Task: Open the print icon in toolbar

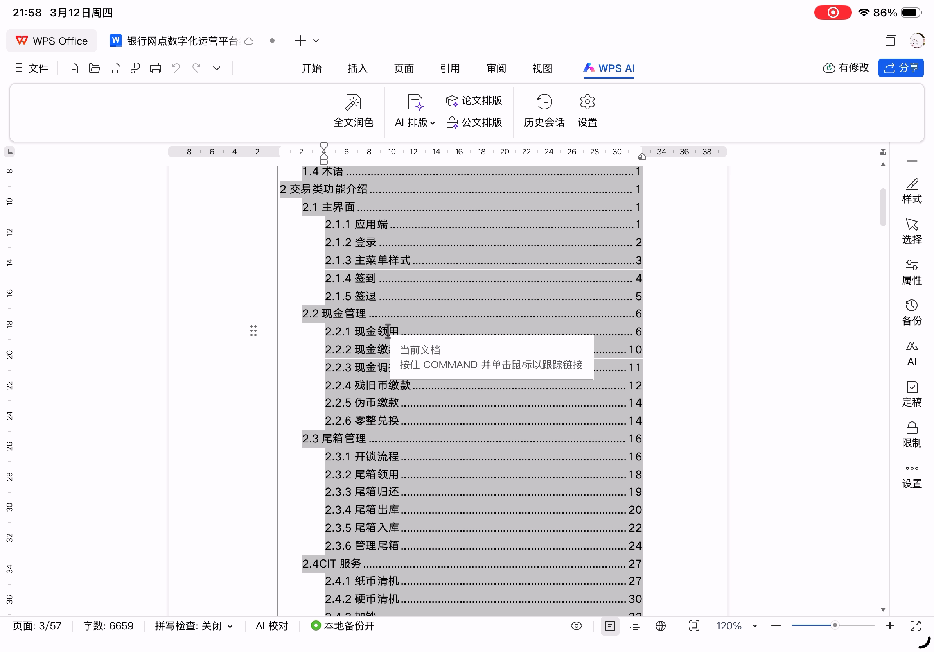Action: point(155,68)
